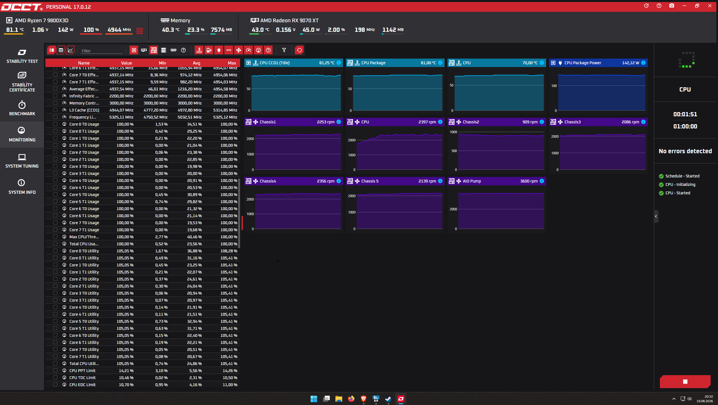
Task: Check the CPU EDC Limit row checkbox
Action: tap(55, 385)
